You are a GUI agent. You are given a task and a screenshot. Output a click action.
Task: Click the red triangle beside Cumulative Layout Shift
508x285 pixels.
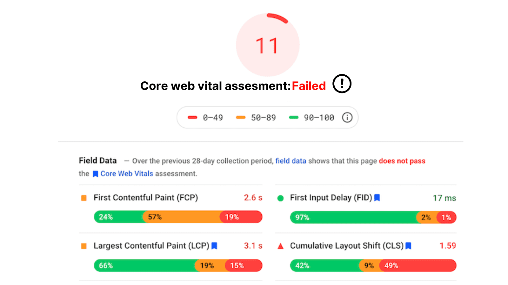[x=280, y=246]
